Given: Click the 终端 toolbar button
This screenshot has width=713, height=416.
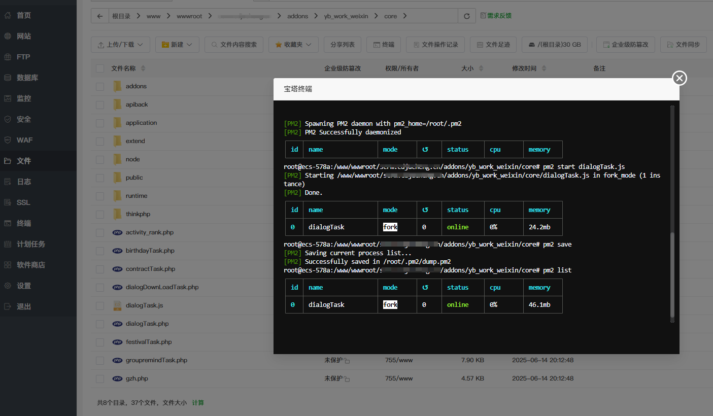Looking at the screenshot, I should click(383, 45).
